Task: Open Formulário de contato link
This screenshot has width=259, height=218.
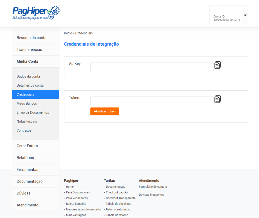Action: point(153,187)
